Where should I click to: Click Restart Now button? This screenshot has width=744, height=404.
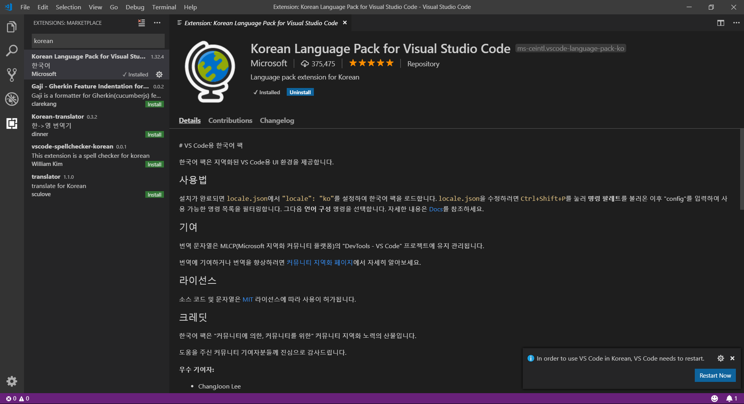[715, 375]
